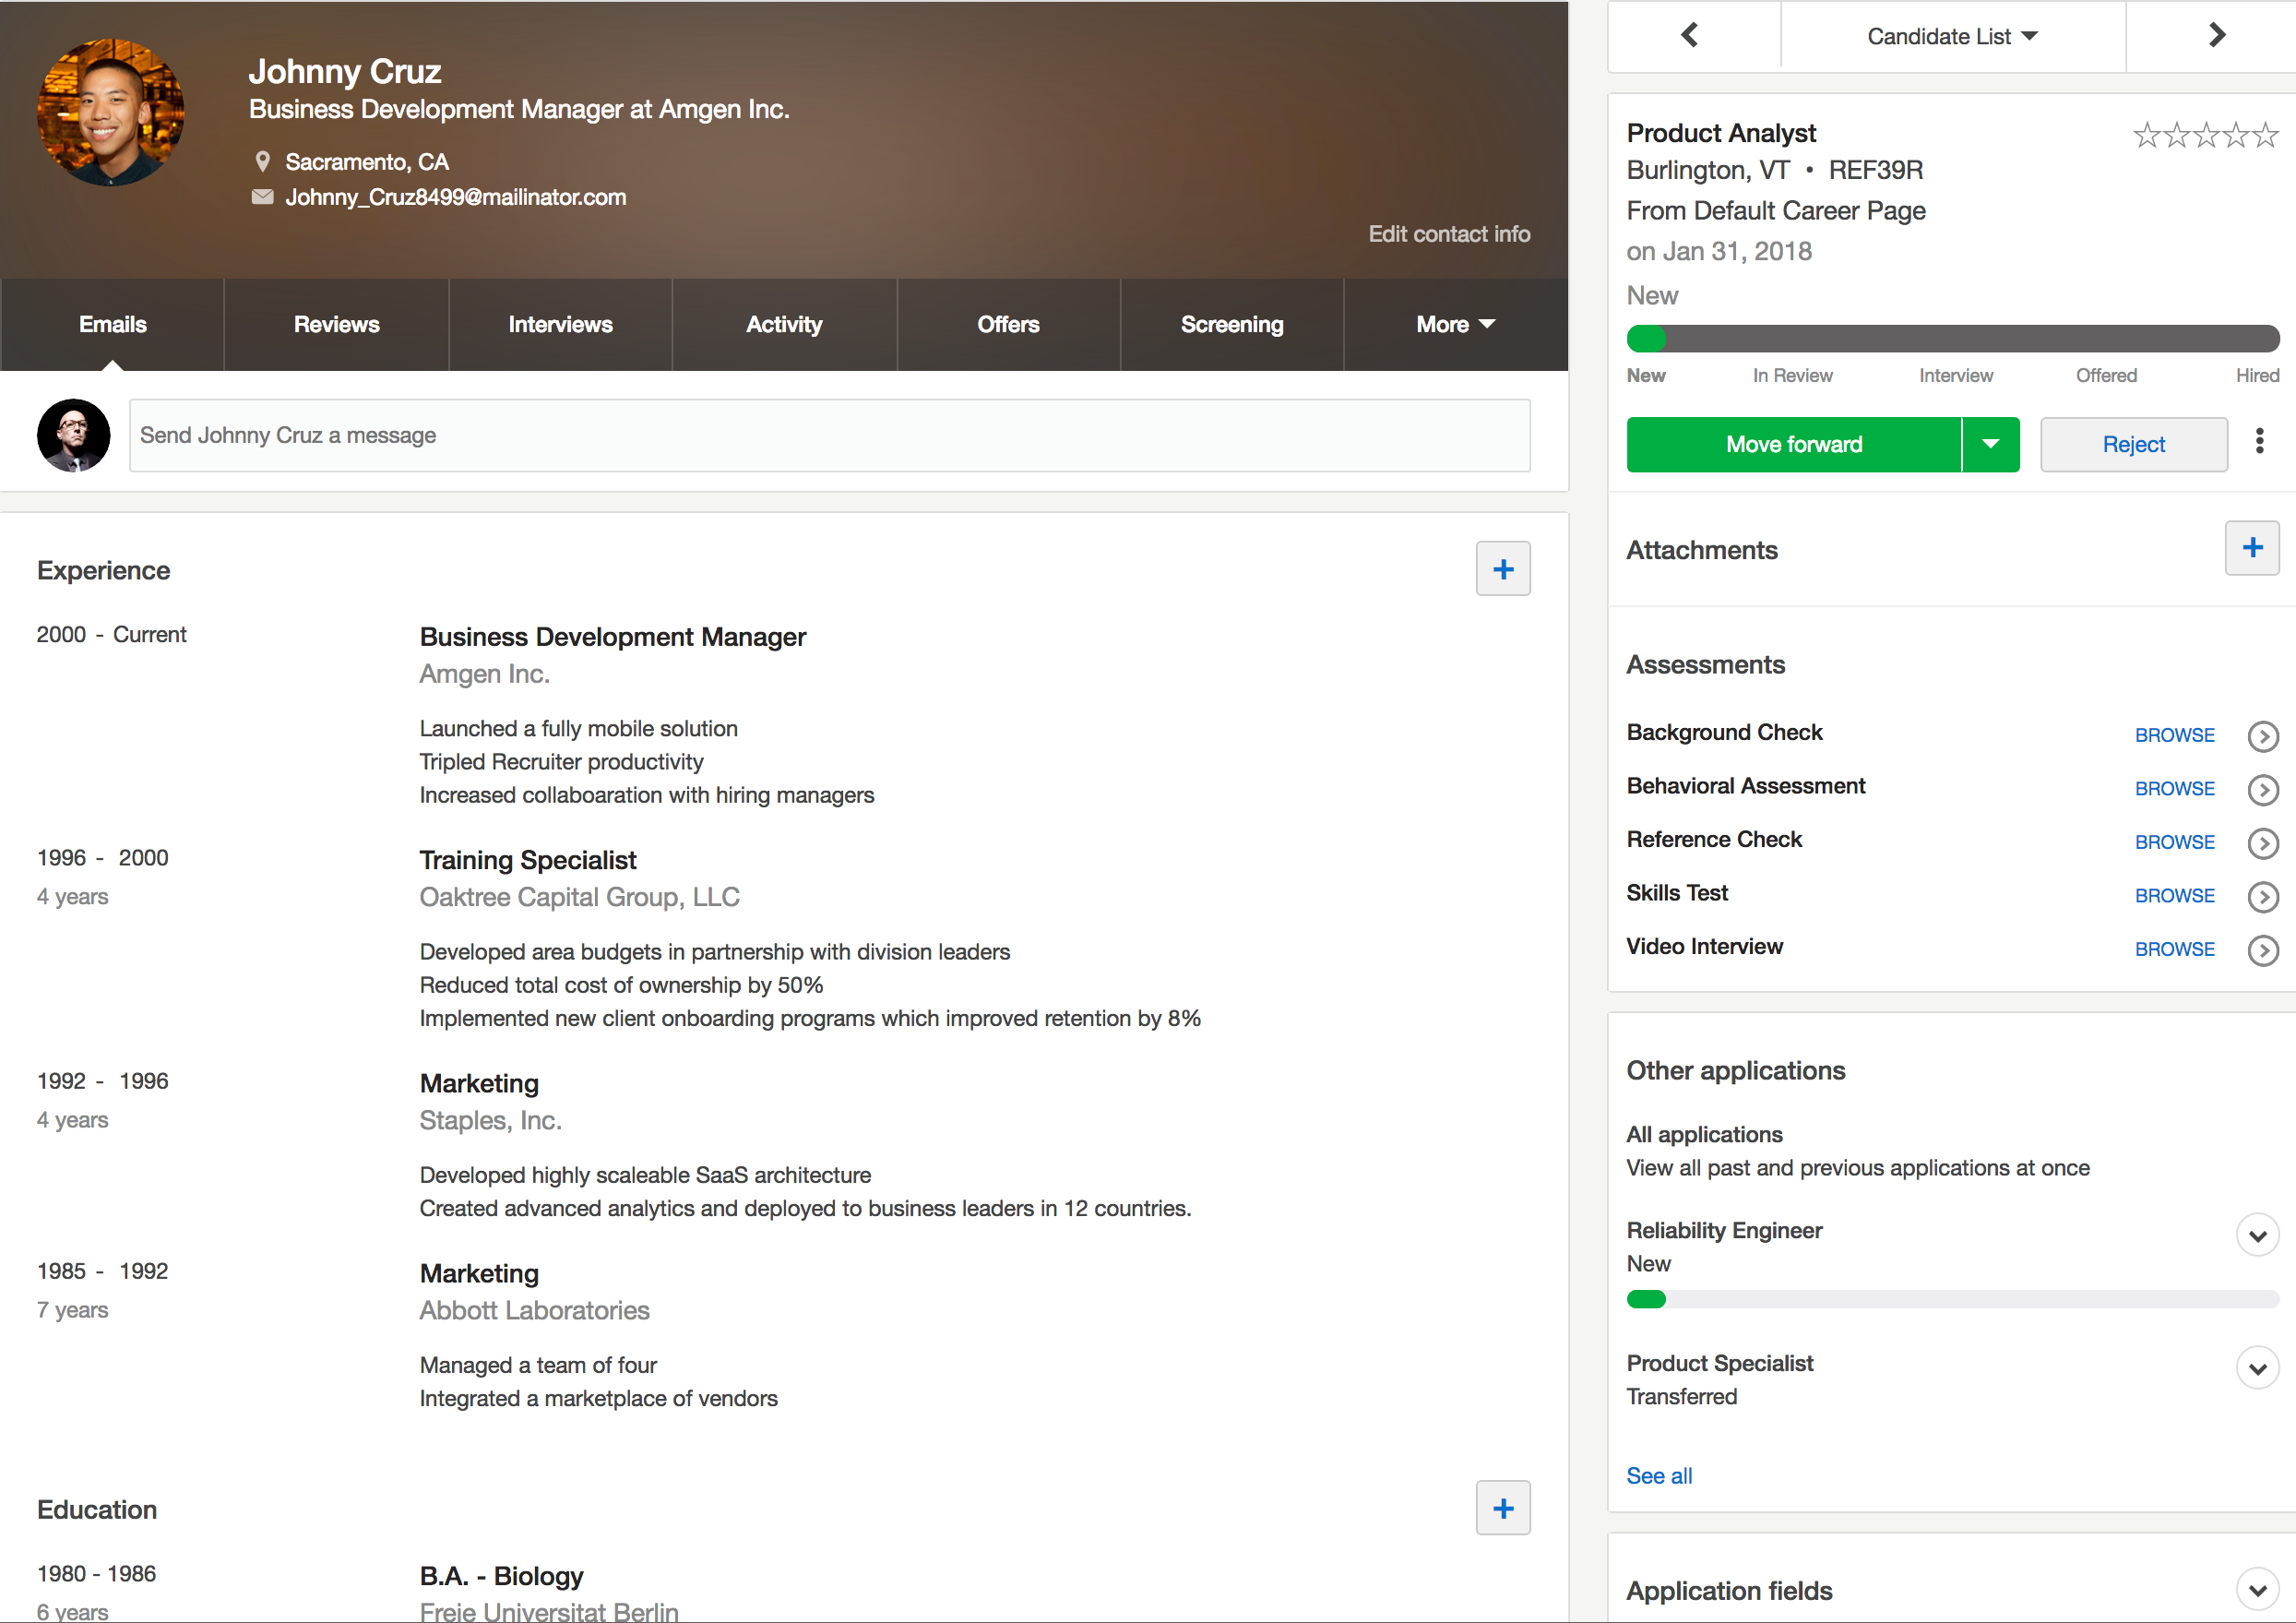Viewport: 2296px width, 1623px height.
Task: Open the More tab menu
Action: click(1453, 324)
